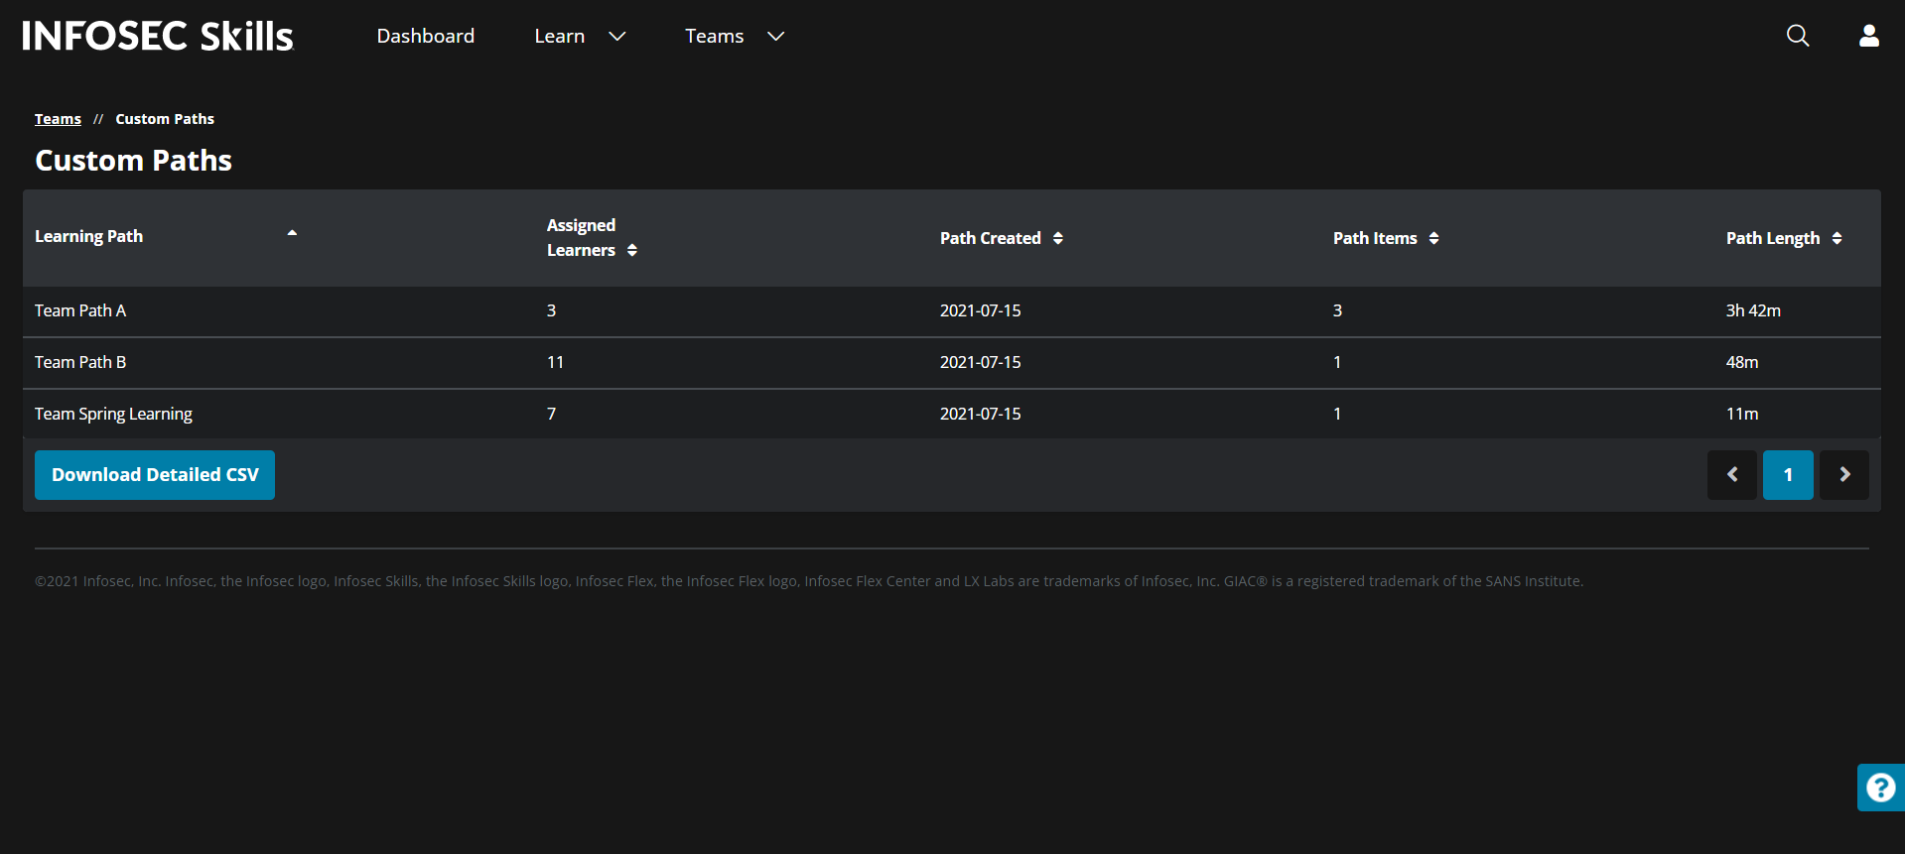This screenshot has height=854, width=1905.
Task: Open the user profile icon
Action: point(1868,36)
